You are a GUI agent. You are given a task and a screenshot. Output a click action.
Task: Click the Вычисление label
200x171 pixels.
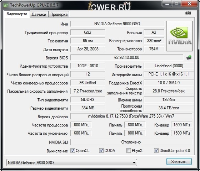pos(57,151)
